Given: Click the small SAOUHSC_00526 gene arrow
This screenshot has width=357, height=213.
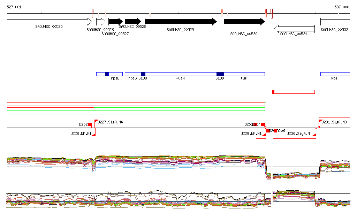Looking at the screenshot, I should click(101, 22).
